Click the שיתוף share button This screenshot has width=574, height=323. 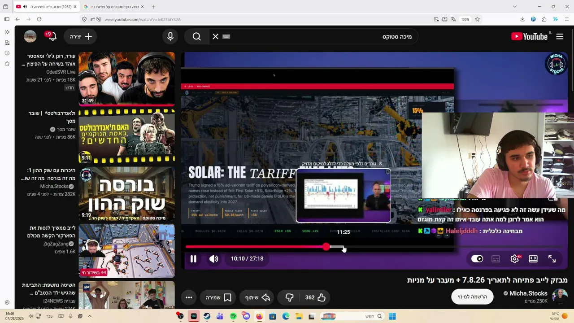pyautogui.click(x=257, y=297)
